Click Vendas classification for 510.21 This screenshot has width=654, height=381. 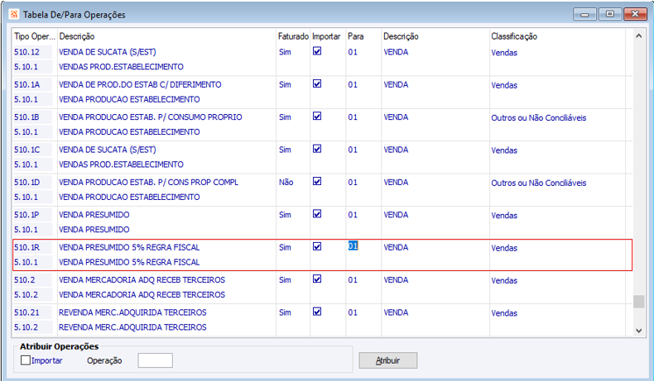click(504, 313)
